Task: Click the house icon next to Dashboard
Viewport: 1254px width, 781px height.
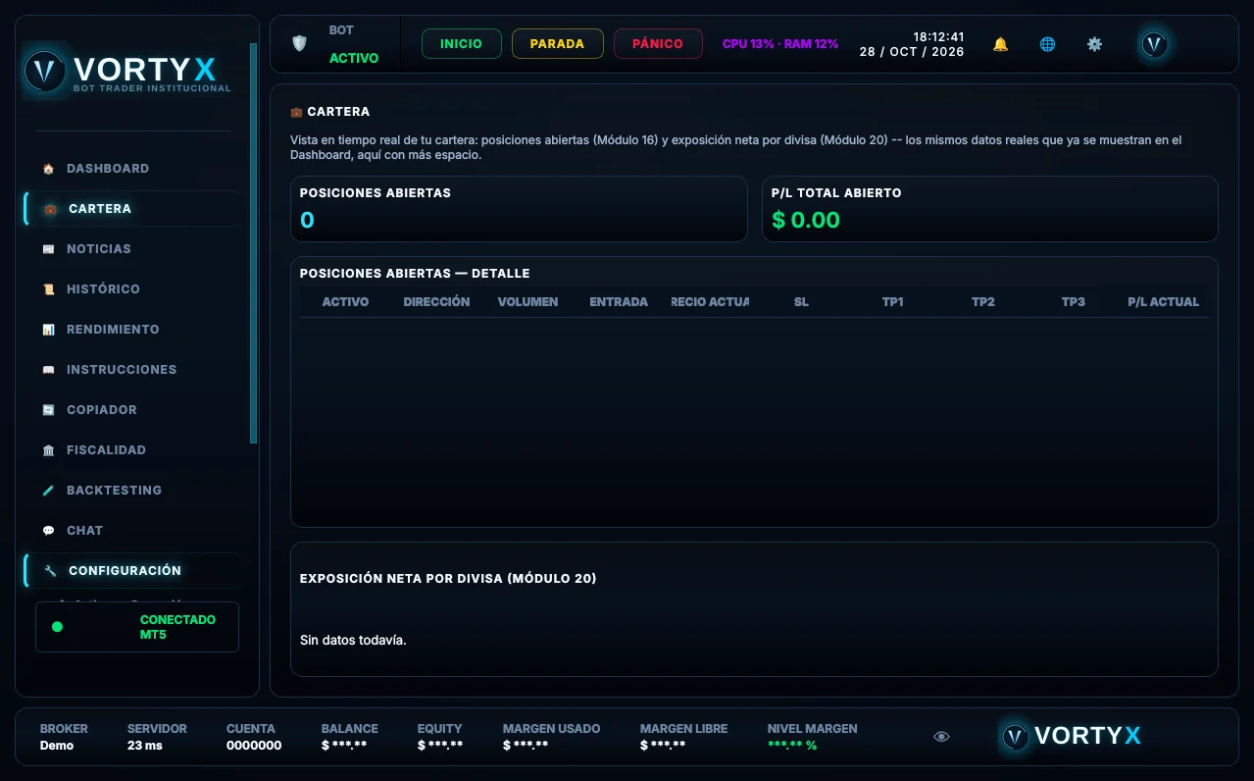Action: 49,169
